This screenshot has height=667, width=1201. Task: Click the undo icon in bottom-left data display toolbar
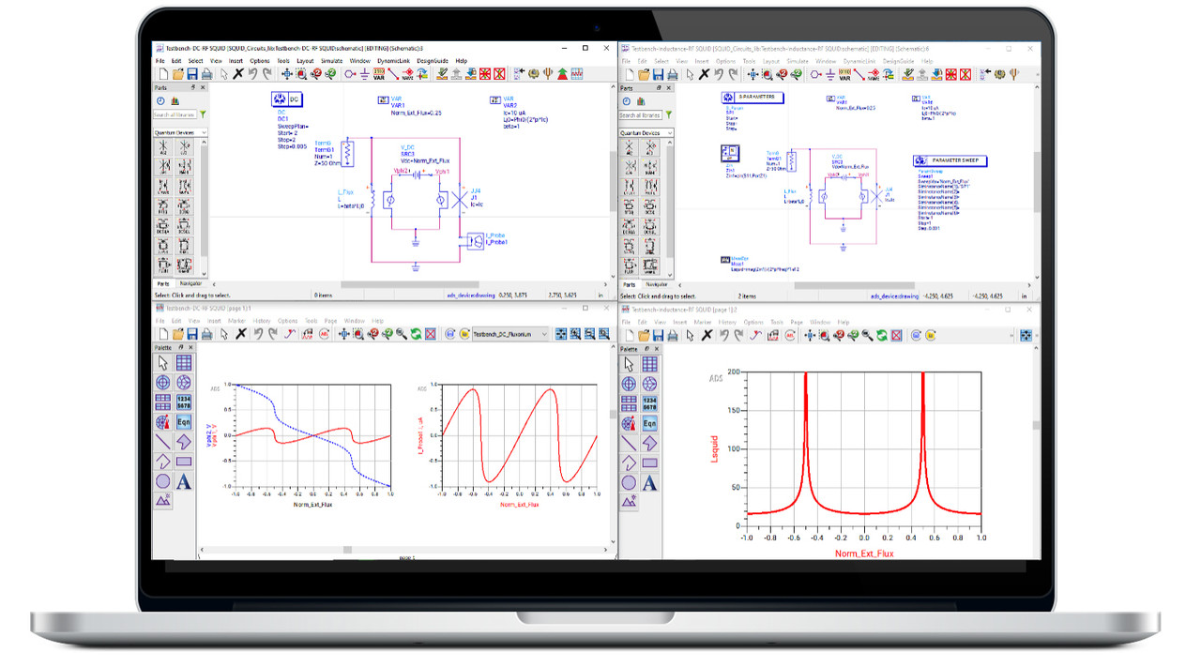(x=256, y=333)
